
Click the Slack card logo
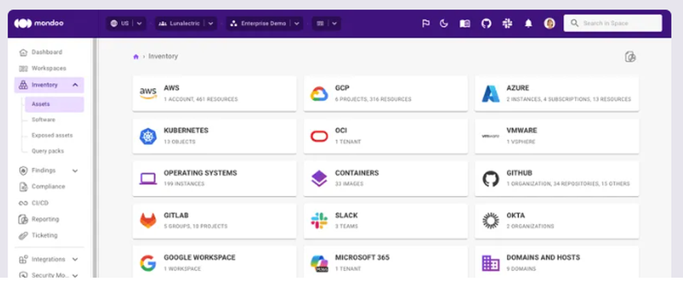tap(319, 220)
